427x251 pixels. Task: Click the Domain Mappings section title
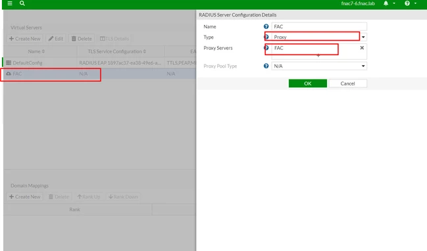pos(30,185)
